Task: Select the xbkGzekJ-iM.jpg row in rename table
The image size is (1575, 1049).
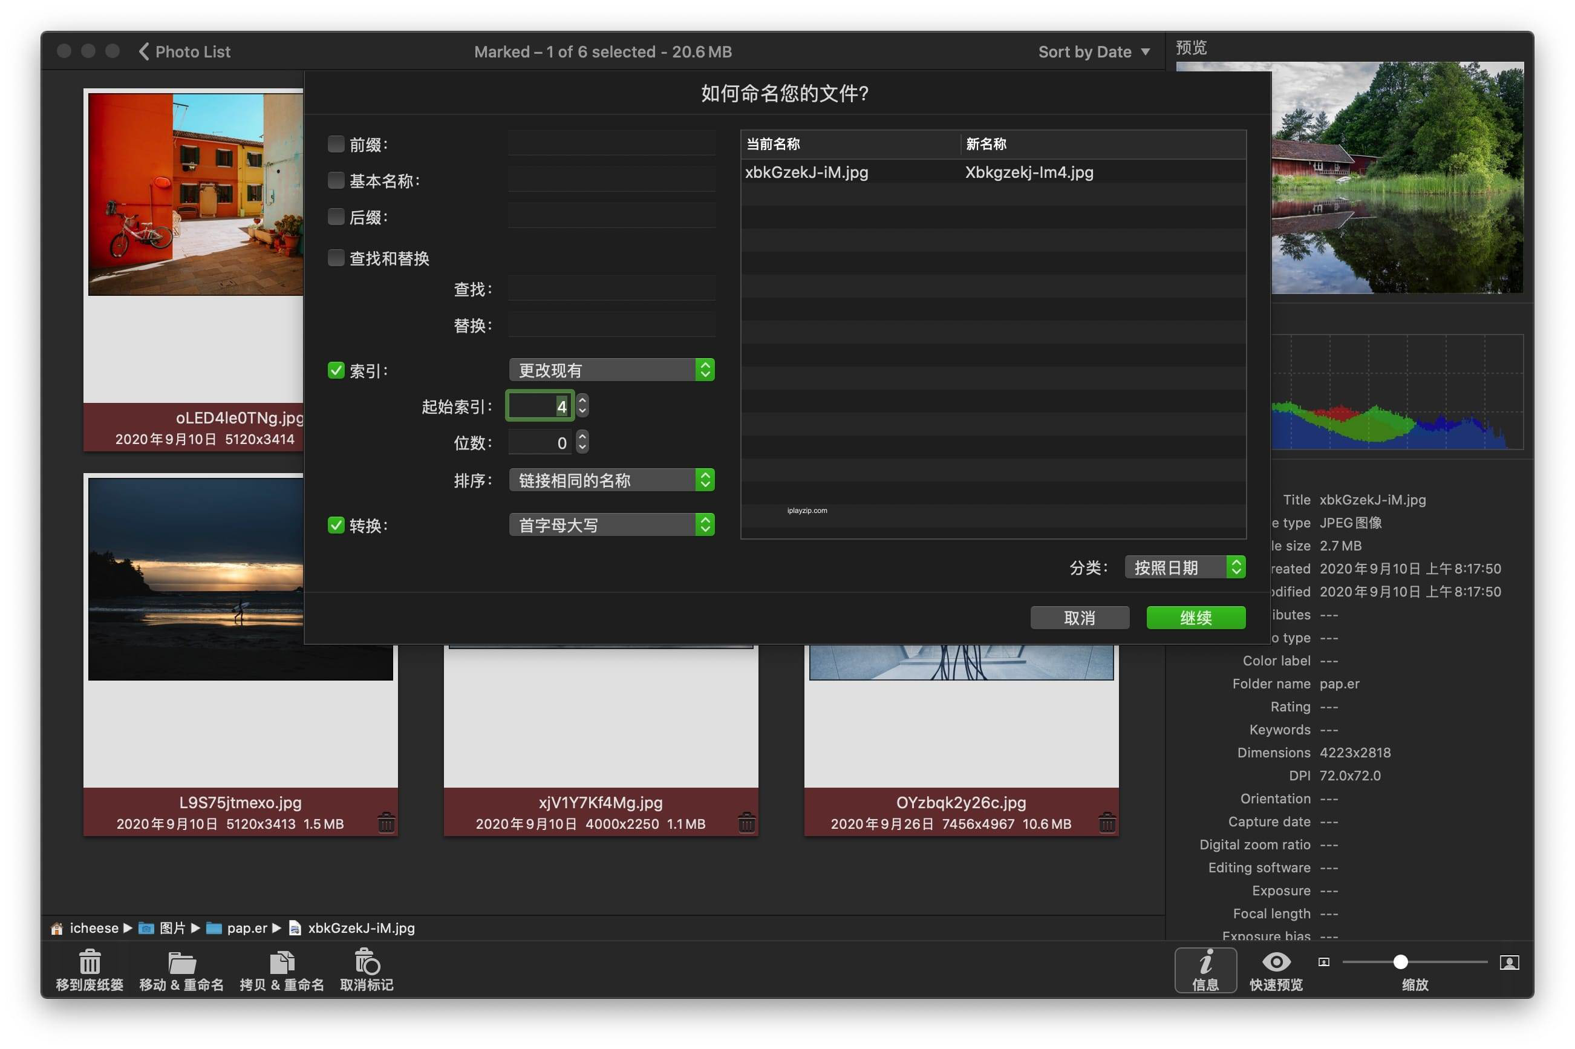Action: click(993, 172)
